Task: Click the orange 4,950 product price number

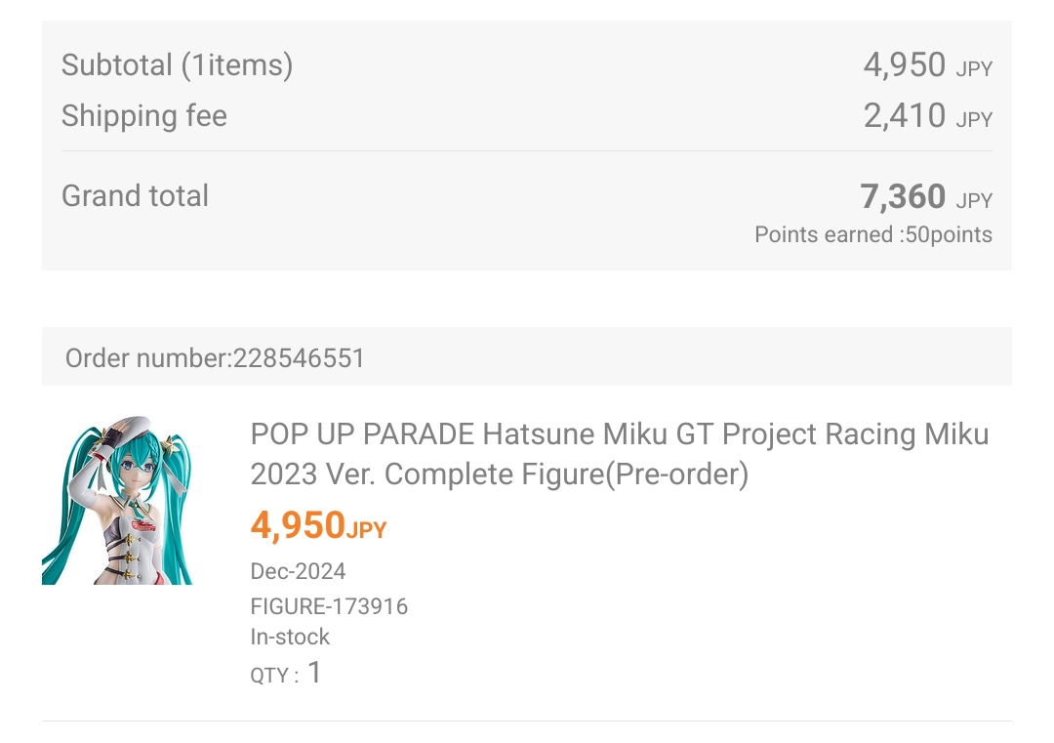Action: click(298, 526)
